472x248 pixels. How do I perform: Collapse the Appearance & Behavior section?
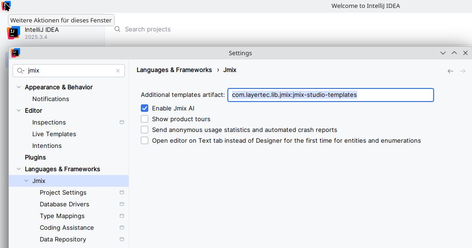(19, 88)
